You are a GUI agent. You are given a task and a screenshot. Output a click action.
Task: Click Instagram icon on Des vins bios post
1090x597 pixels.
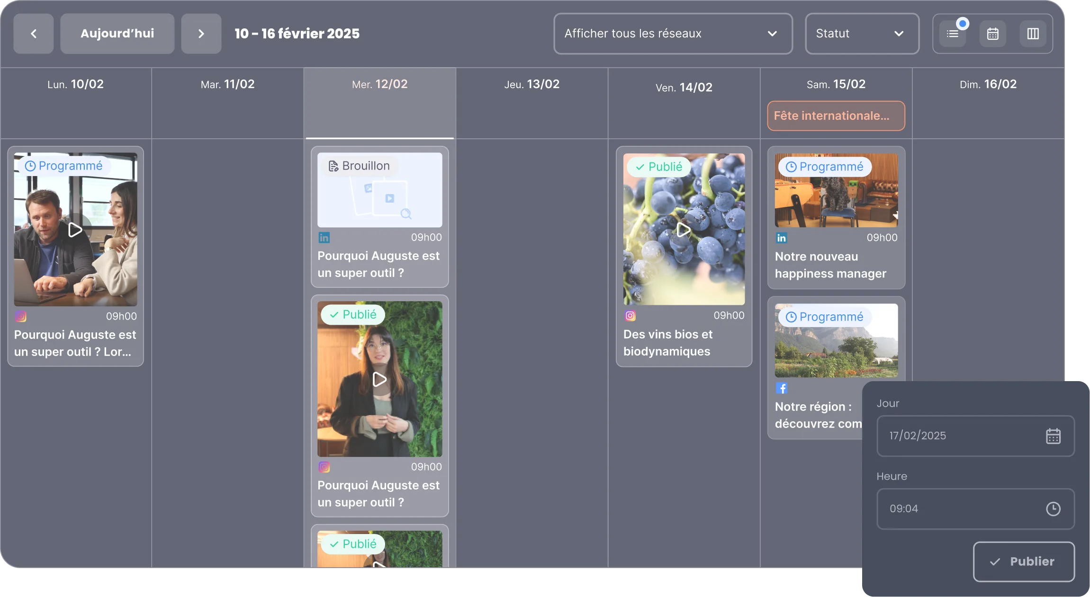pyautogui.click(x=630, y=316)
